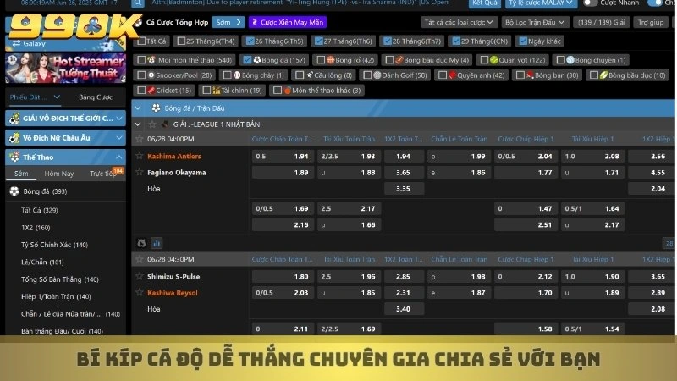Image resolution: width=677 pixels, height=381 pixels.
Task: Star the J-League 1 Nhật Bản league
Action: point(152,124)
